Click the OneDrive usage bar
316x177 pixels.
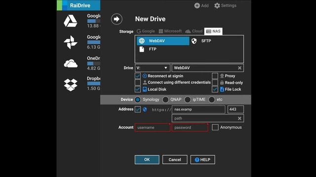tap(94, 63)
